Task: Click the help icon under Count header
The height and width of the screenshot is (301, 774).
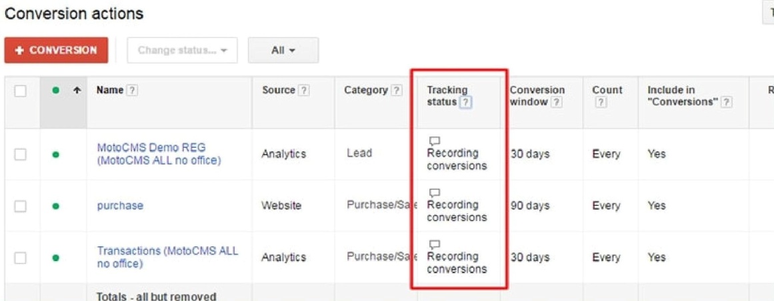Action: click(600, 102)
